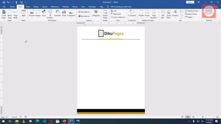Switch to the Layout tab
Image resolution: width=221 pixels, height=124 pixels.
[45, 7]
